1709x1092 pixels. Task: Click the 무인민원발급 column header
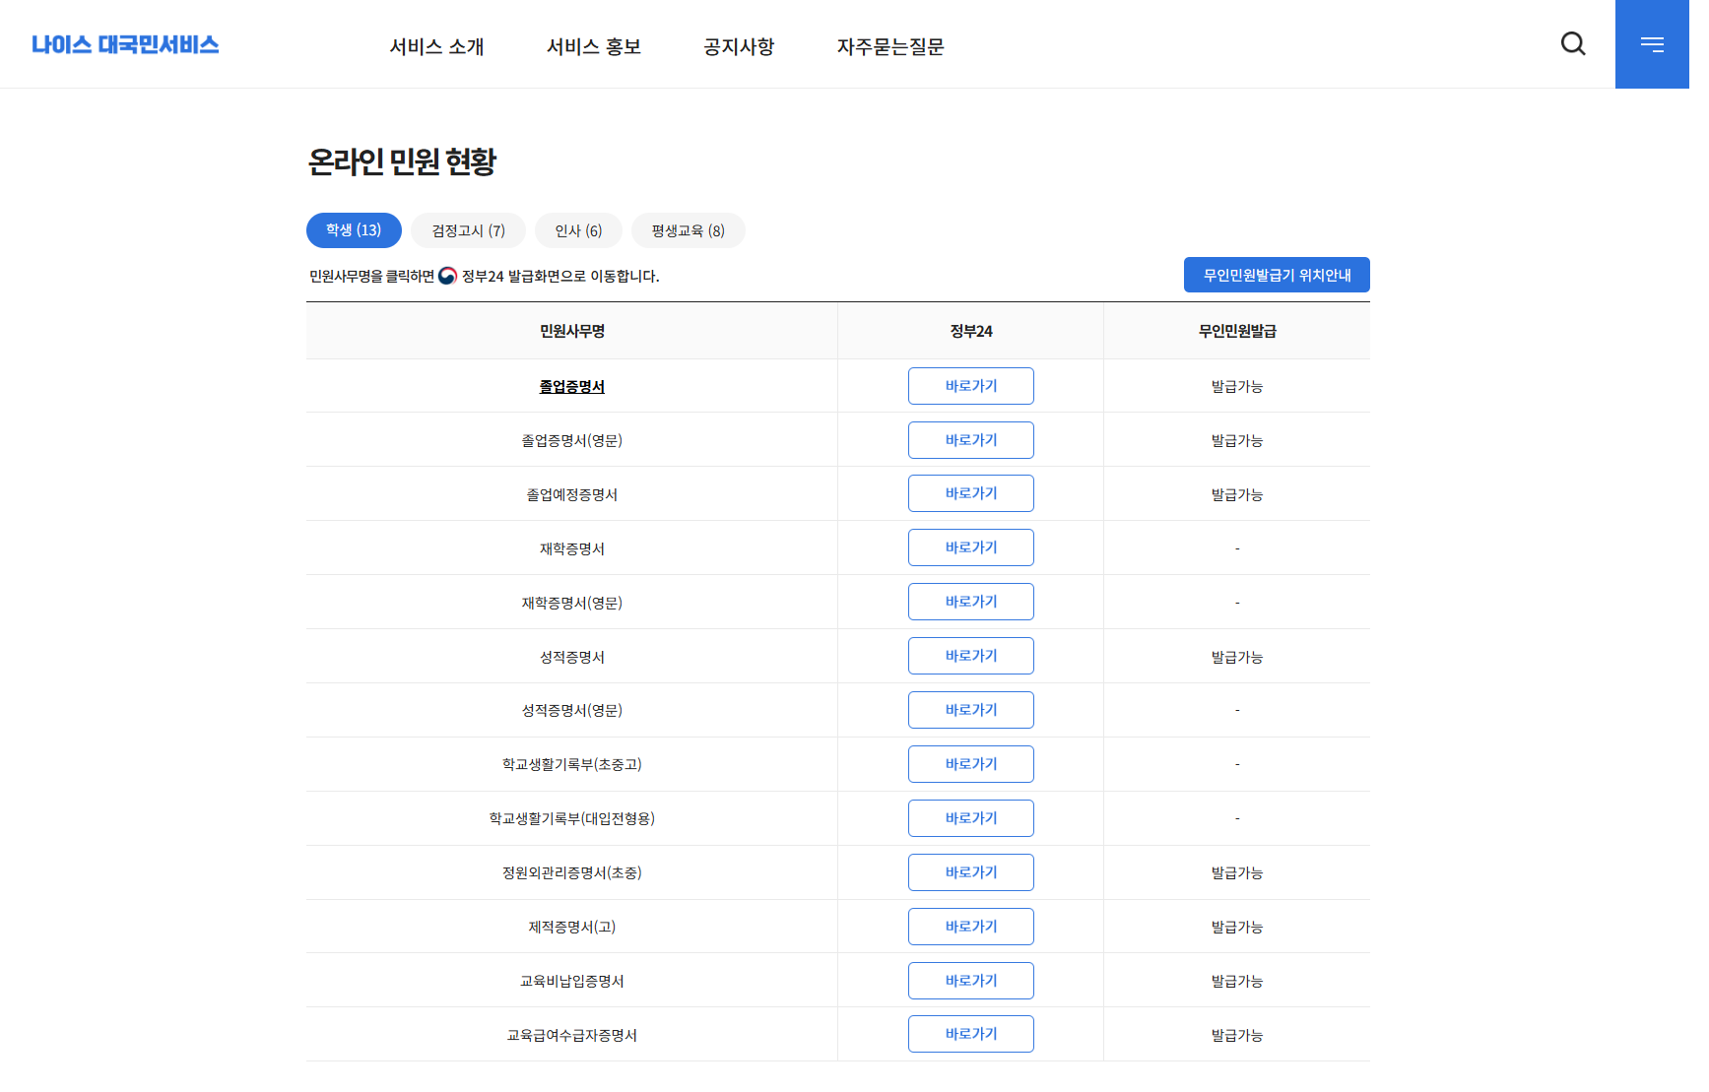(x=1237, y=331)
